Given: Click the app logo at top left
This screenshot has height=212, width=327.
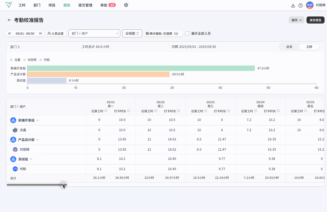Looking at the screenshot, I should pos(9,5).
